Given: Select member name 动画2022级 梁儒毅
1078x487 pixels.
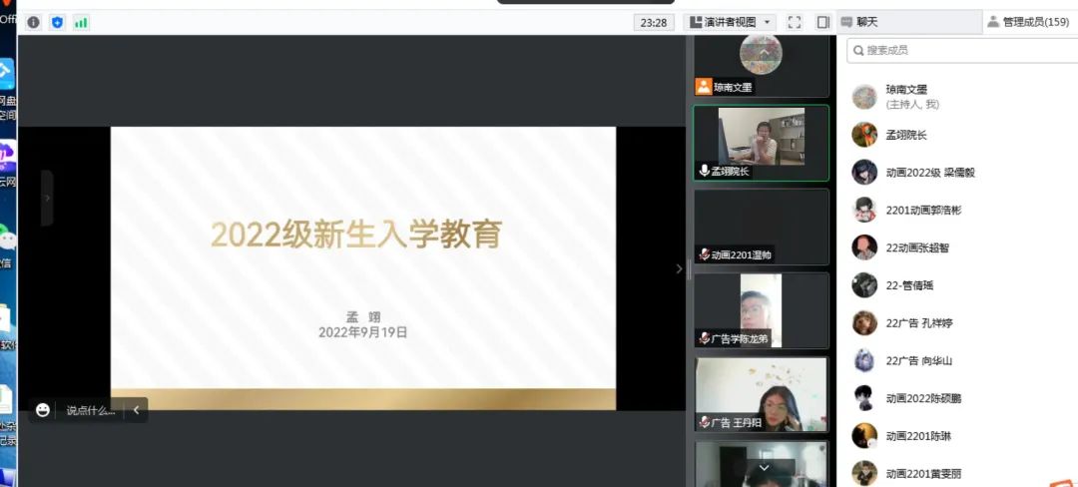Looking at the screenshot, I should click(930, 173).
